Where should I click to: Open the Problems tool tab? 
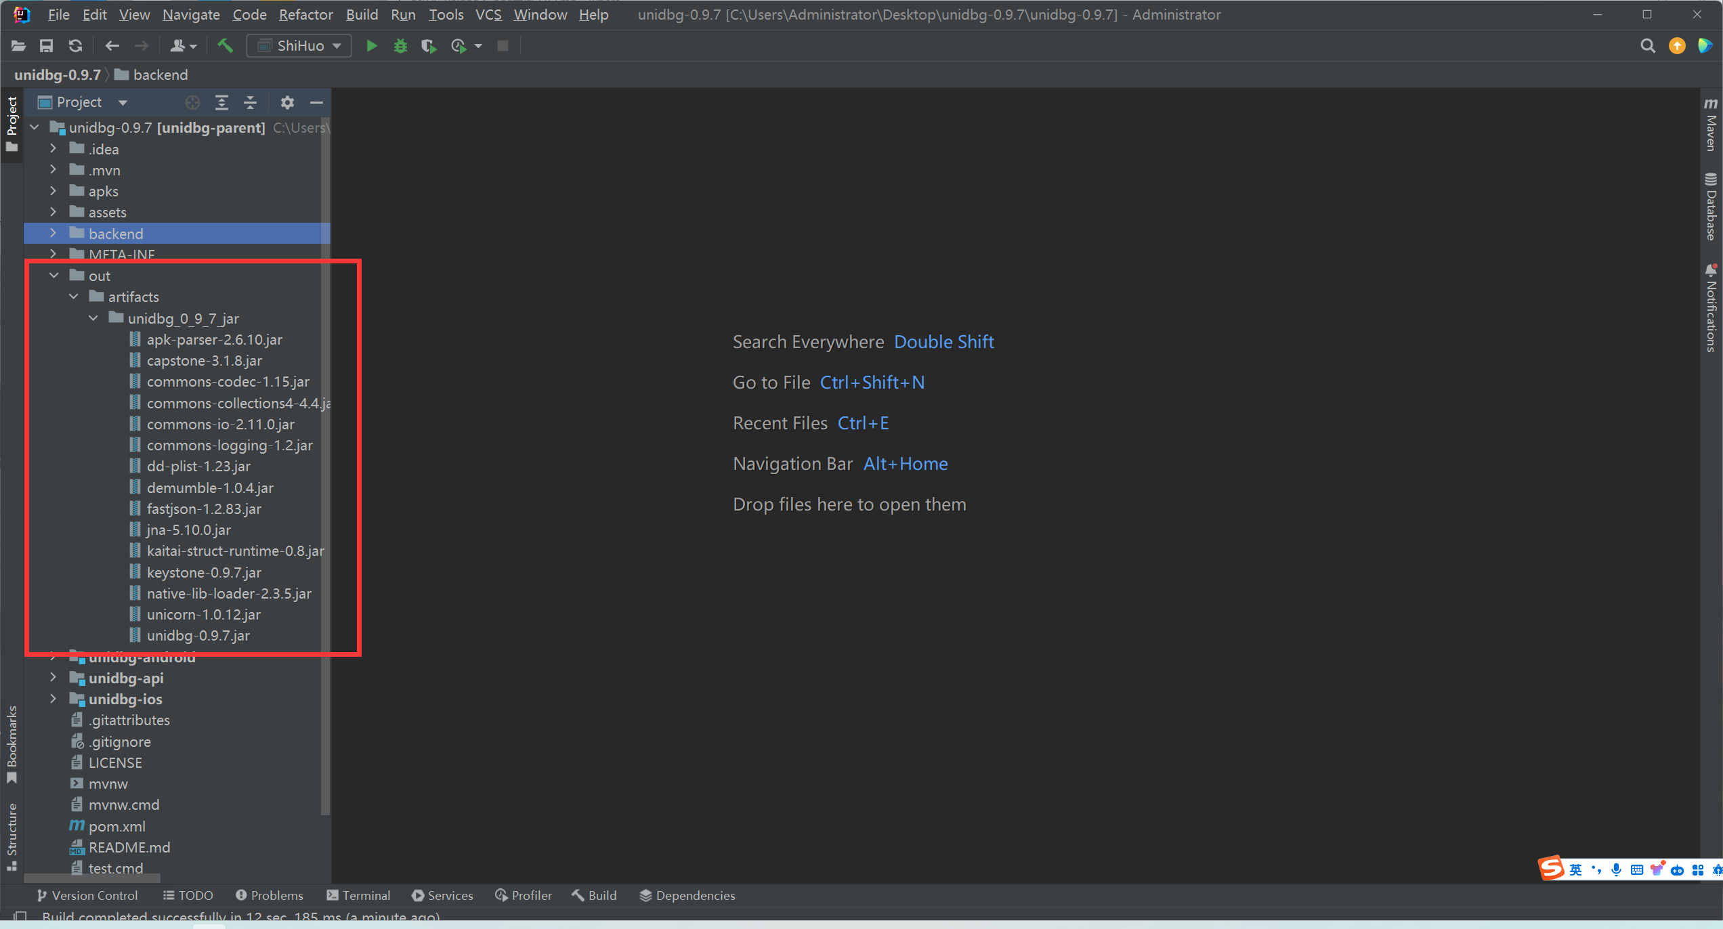(270, 895)
